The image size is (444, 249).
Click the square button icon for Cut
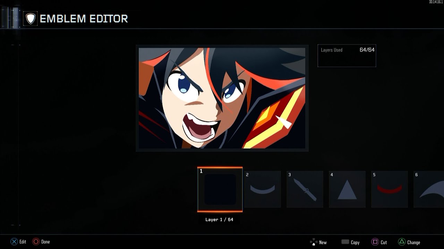click(375, 242)
